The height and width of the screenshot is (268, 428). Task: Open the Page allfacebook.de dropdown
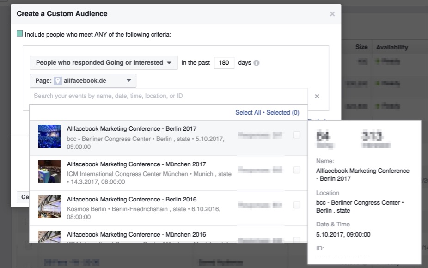click(83, 81)
